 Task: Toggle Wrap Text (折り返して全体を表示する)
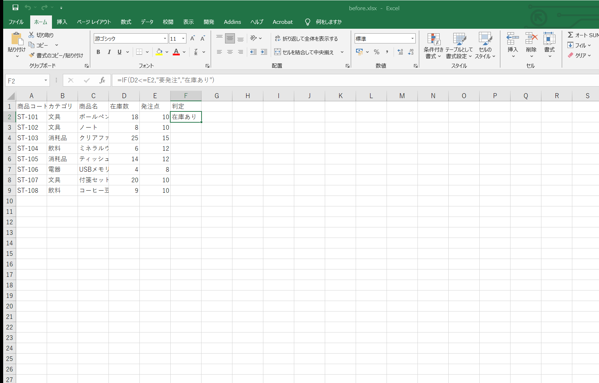tap(306, 39)
